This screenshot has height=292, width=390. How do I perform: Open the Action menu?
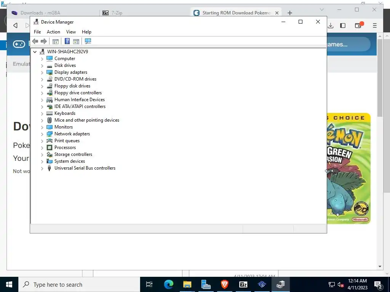(x=53, y=32)
